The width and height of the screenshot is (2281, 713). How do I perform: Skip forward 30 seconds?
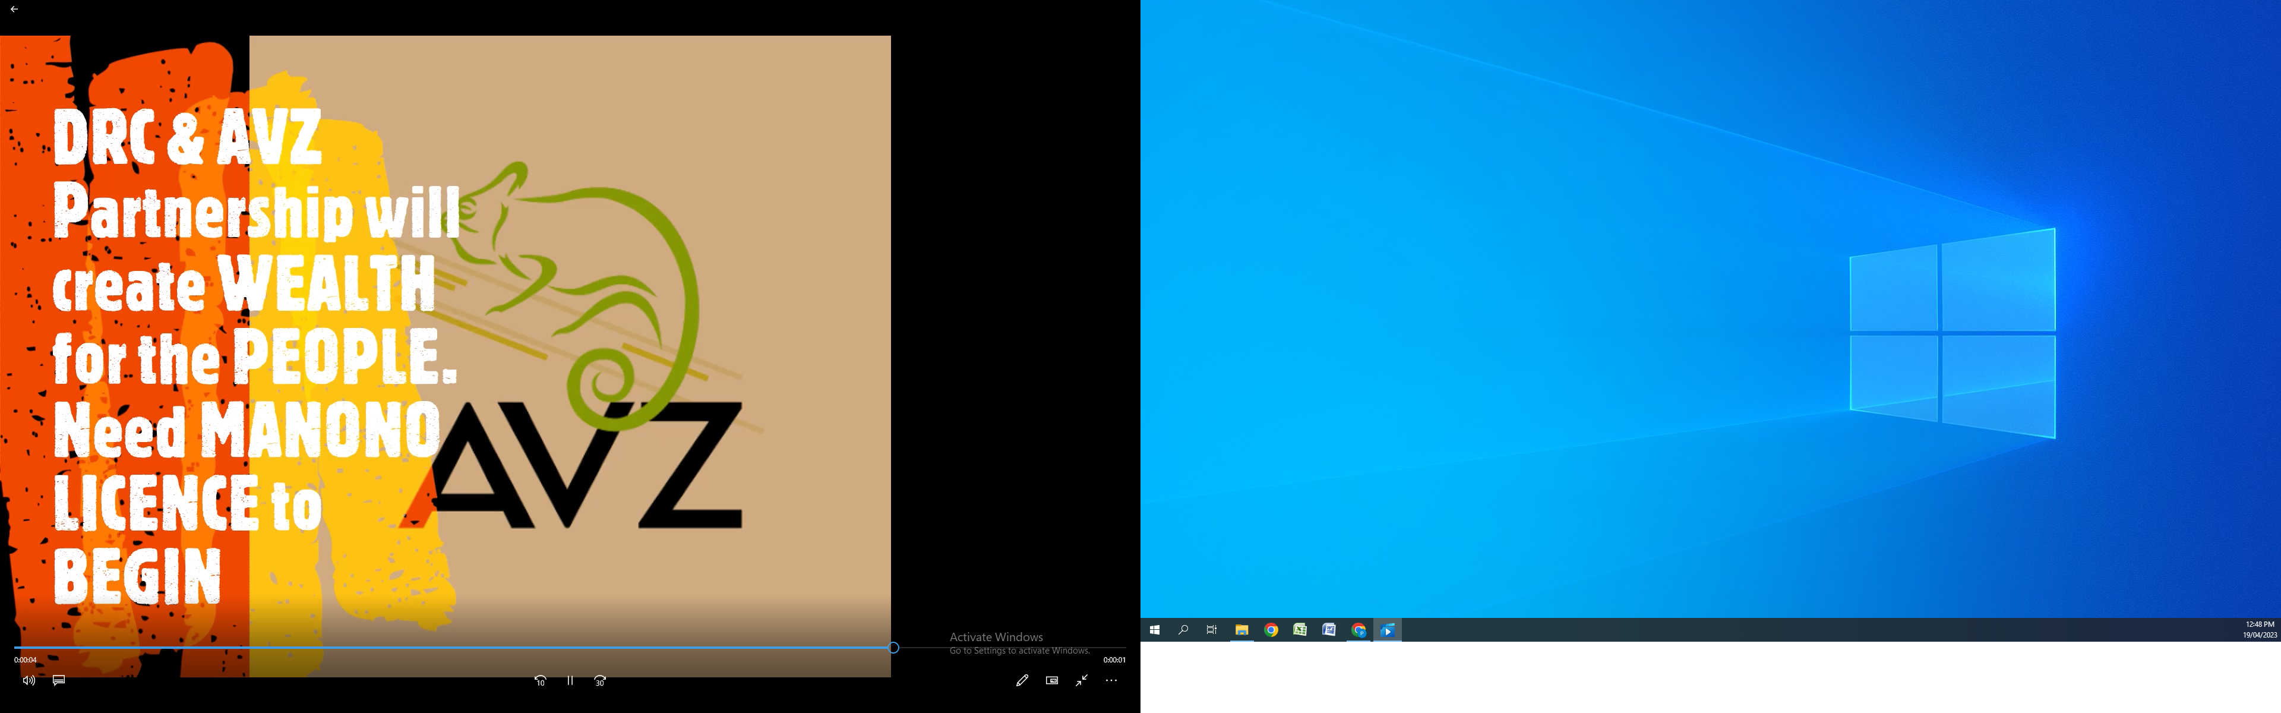point(599,680)
